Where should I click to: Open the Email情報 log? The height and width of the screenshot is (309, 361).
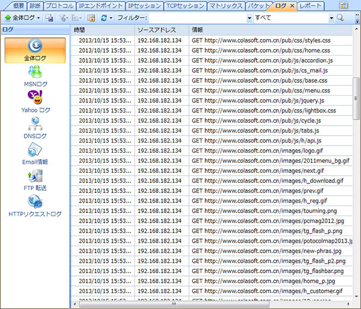[35, 153]
